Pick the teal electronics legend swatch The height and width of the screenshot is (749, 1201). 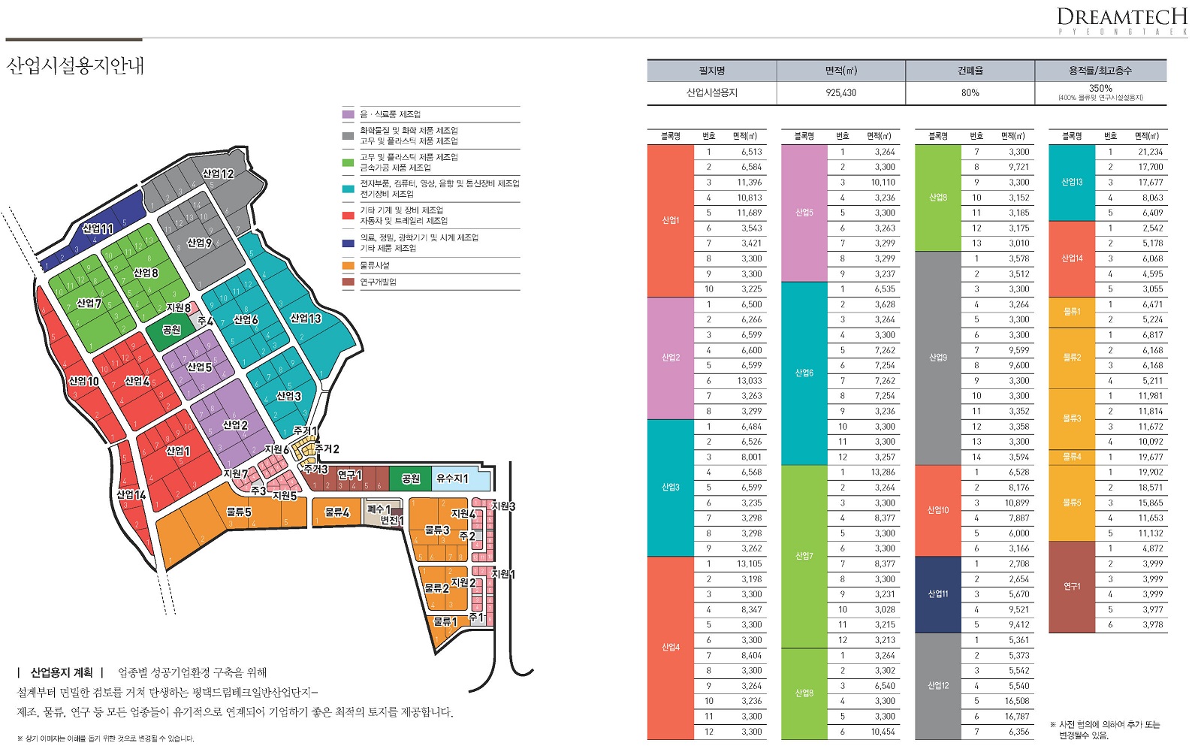click(x=348, y=189)
